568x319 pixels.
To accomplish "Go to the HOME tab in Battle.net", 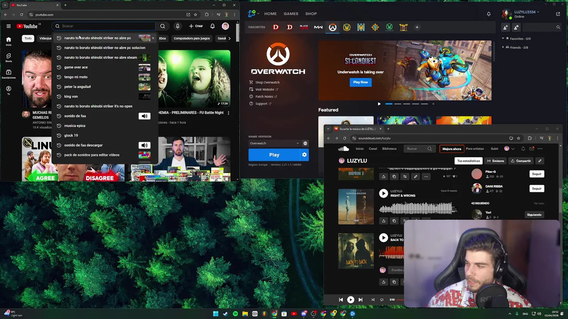I will (270, 14).
